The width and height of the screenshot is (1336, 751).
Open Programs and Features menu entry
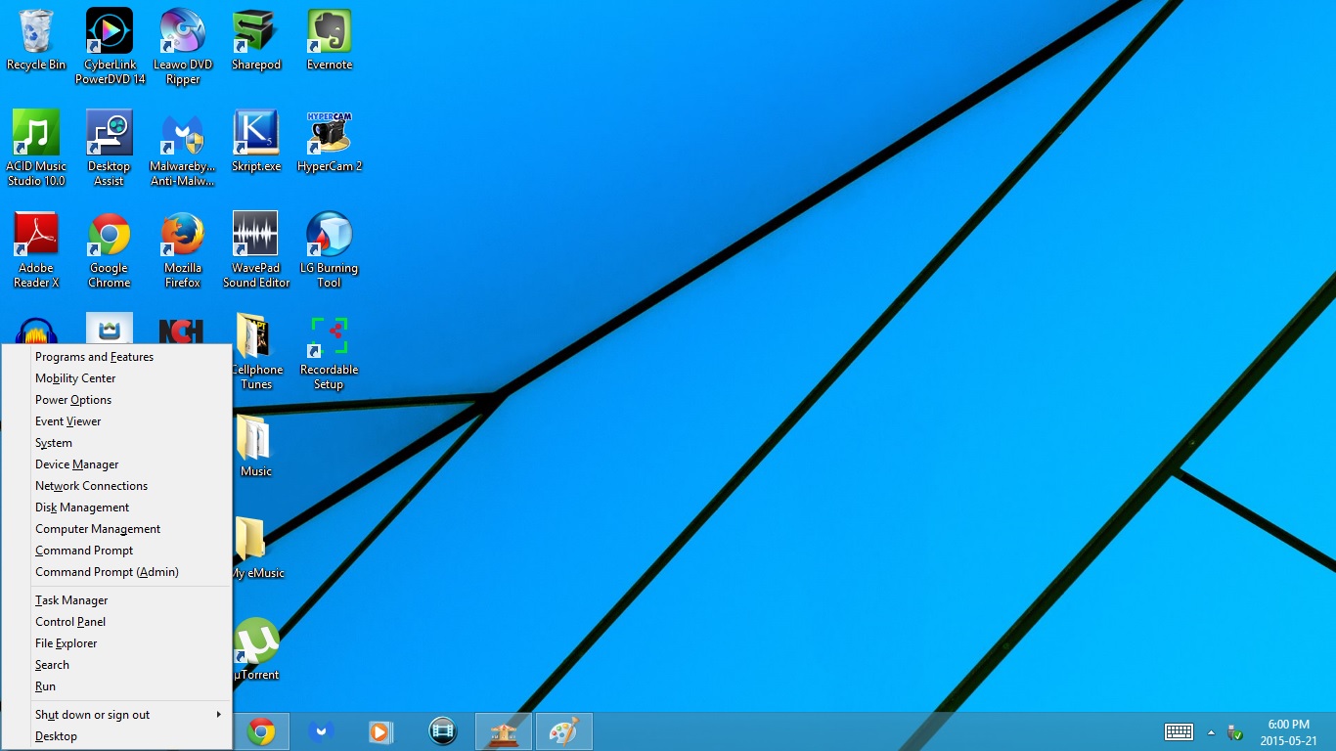(116, 357)
